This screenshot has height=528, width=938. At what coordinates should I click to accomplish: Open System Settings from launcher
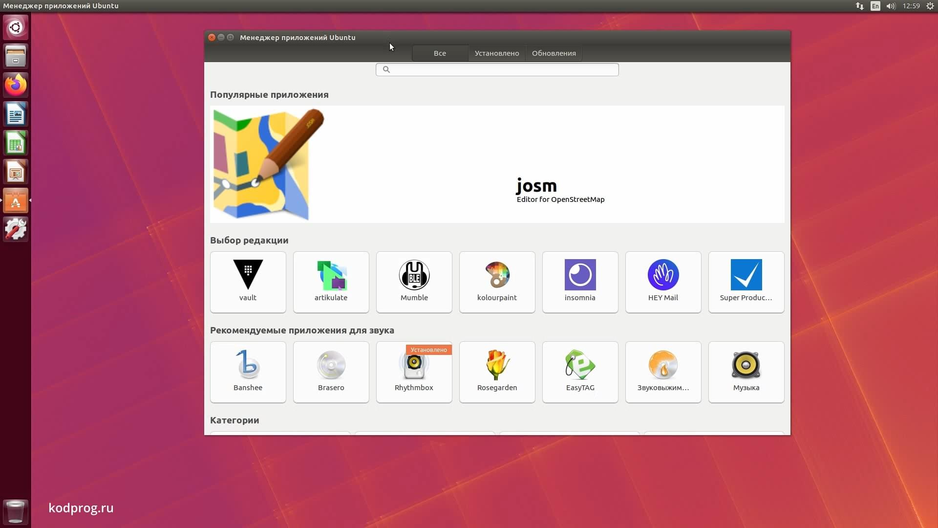[x=16, y=229]
